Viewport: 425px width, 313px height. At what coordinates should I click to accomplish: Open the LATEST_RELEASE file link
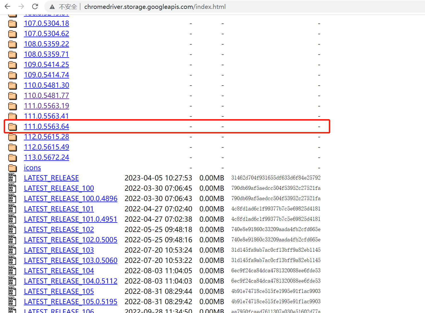pyautogui.click(x=51, y=178)
